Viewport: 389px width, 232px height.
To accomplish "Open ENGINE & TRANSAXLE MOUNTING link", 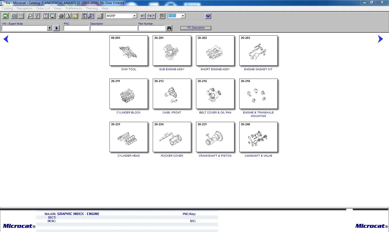I will pyautogui.click(x=258, y=114).
